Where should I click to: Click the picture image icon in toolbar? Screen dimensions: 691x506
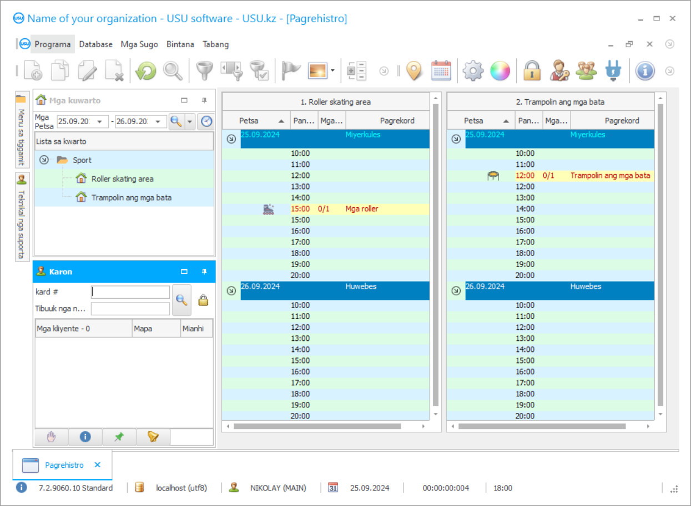coord(317,71)
